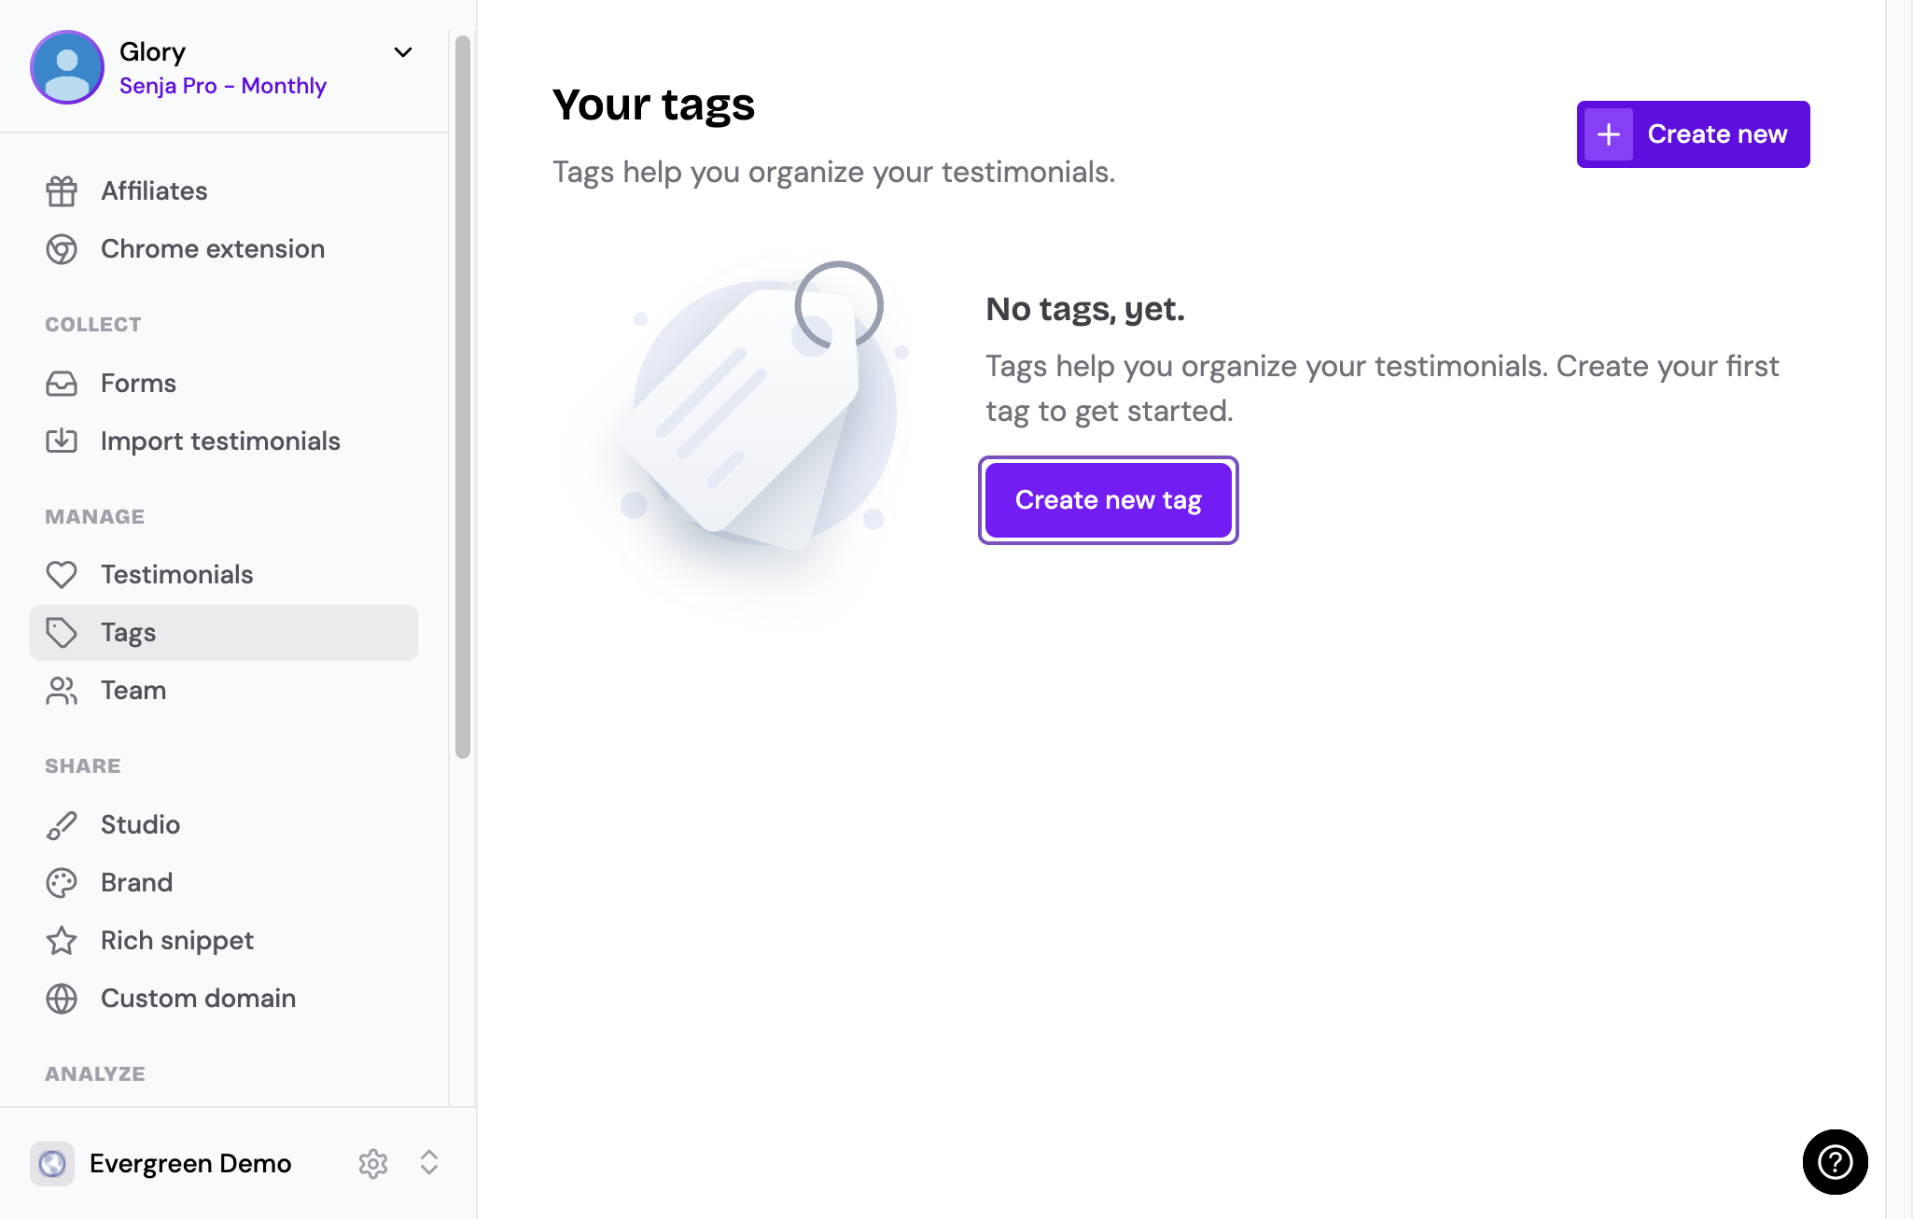Click the Affiliates gift icon
This screenshot has width=1913, height=1219.
click(x=62, y=191)
